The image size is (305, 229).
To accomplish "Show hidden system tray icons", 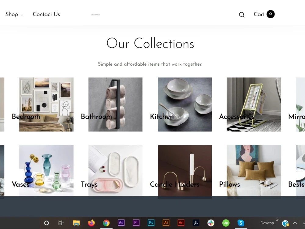I will (295, 223).
